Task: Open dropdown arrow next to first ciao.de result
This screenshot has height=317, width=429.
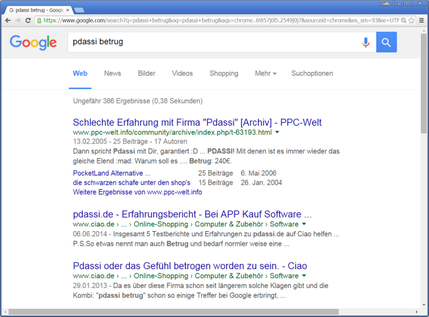Action: point(303,225)
